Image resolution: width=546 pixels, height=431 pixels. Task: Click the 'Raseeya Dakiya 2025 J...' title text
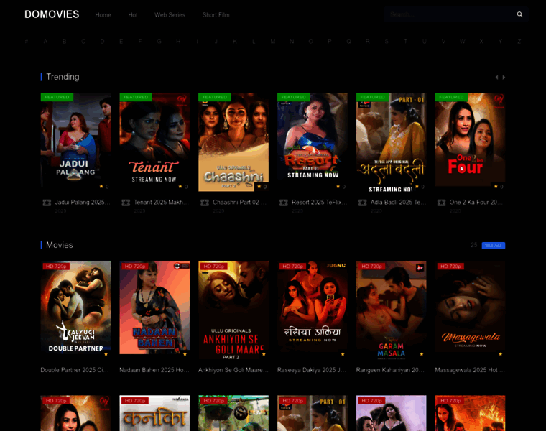[312, 370]
